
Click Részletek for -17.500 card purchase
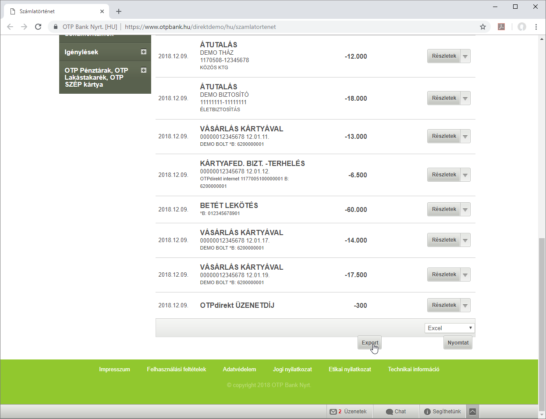pyautogui.click(x=443, y=275)
